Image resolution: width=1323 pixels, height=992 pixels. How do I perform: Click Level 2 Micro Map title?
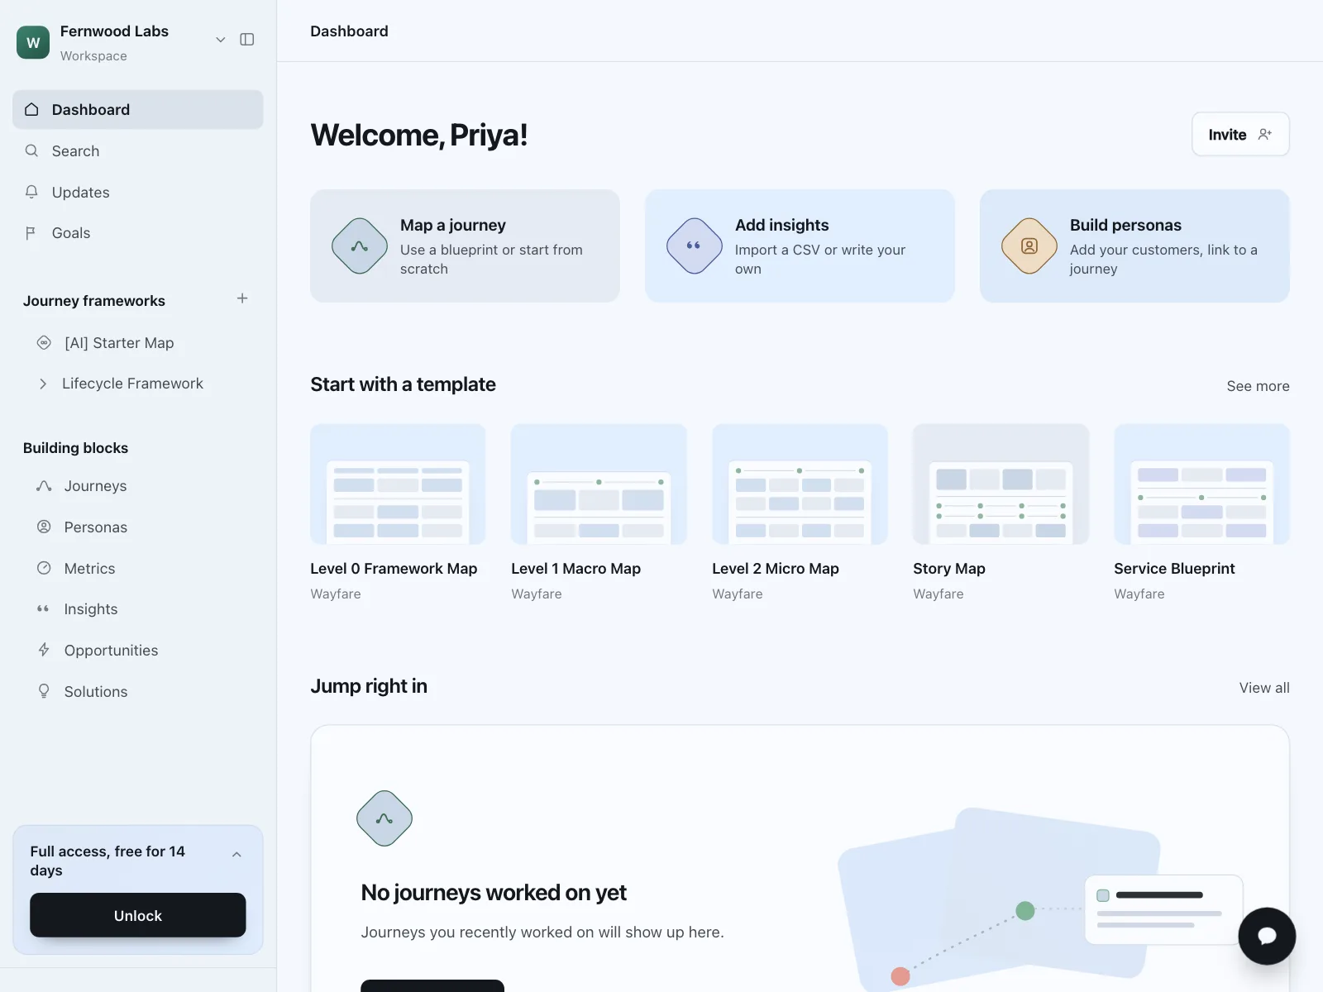pyautogui.click(x=776, y=569)
